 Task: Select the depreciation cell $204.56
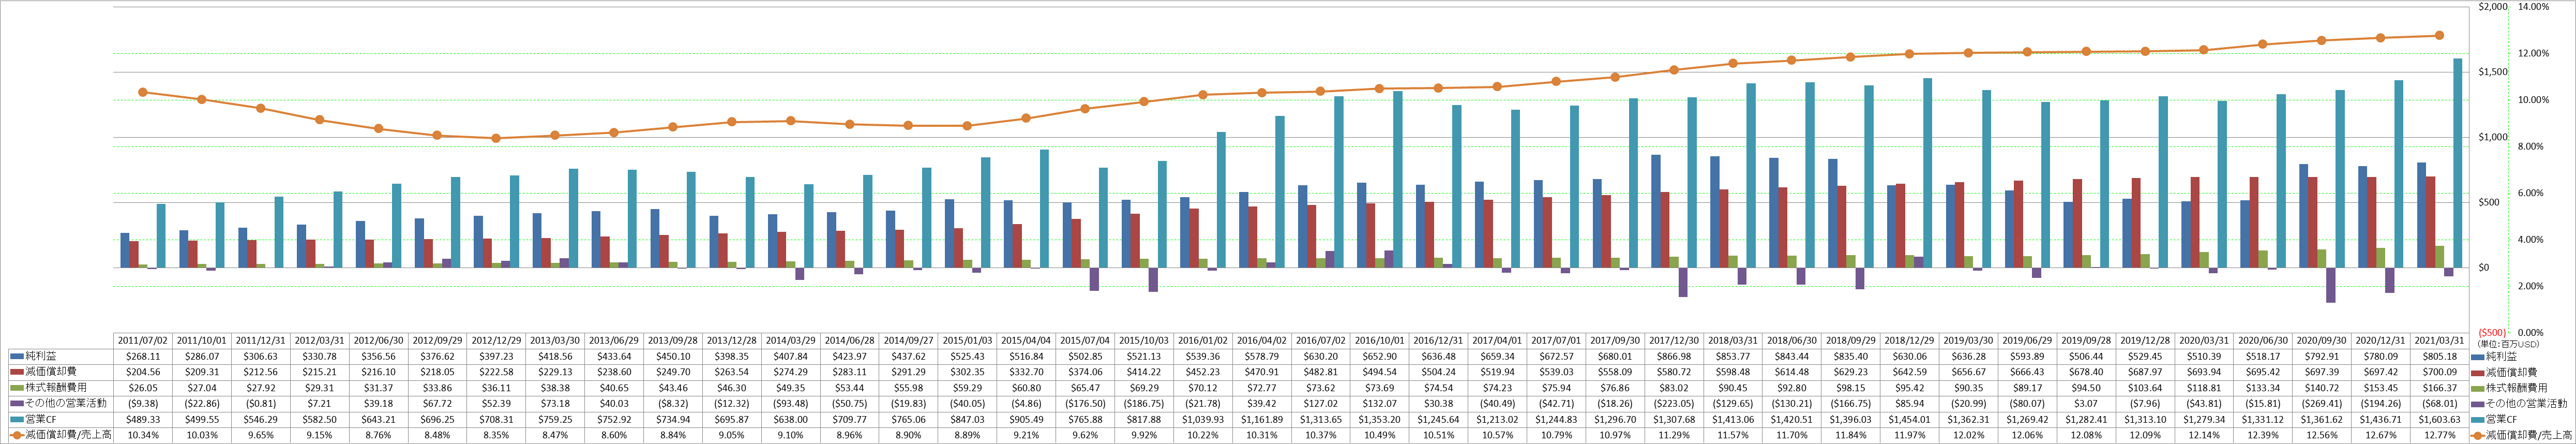143,371
